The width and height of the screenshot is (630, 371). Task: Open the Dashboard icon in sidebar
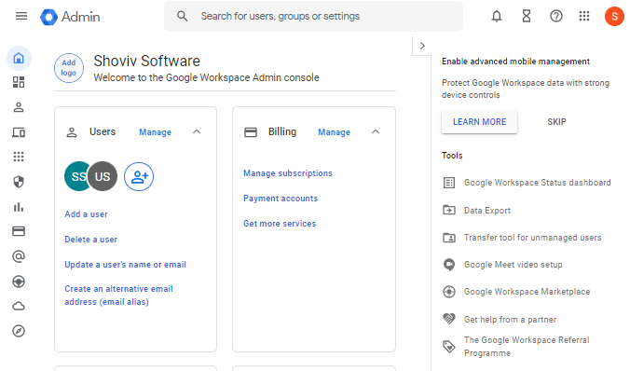[19, 82]
